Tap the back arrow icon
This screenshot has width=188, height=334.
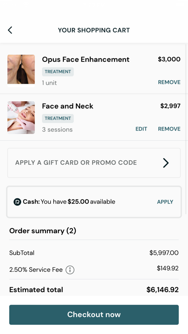point(10,30)
